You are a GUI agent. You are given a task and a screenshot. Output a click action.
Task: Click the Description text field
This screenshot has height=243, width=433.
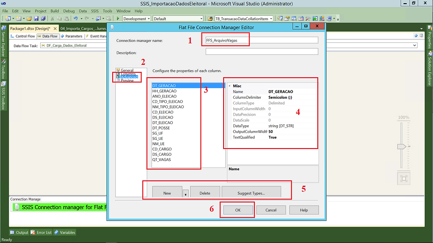coord(262,52)
